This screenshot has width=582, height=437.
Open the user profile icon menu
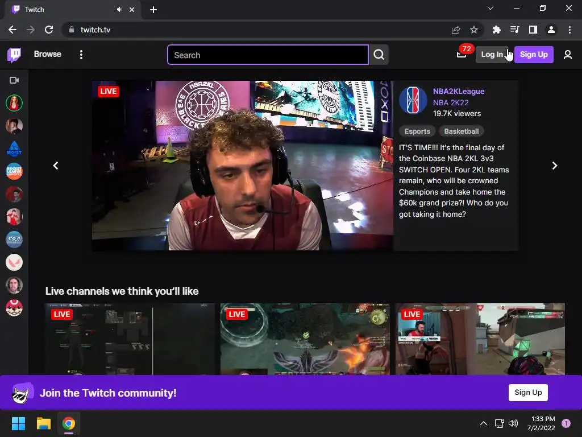coord(568,55)
